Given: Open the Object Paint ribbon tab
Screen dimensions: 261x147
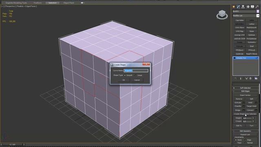Looking at the screenshot, I should coord(69,3).
